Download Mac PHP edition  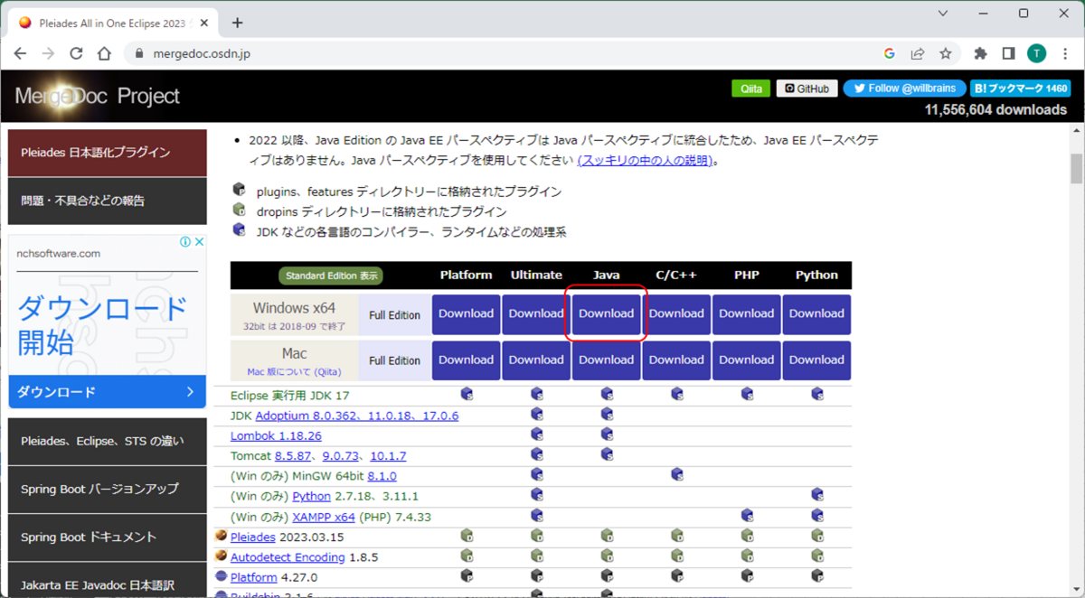point(746,360)
